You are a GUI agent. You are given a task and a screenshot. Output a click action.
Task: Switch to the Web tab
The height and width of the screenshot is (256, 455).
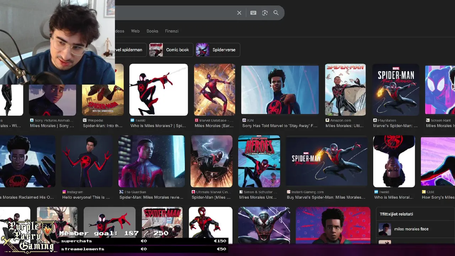point(135,31)
